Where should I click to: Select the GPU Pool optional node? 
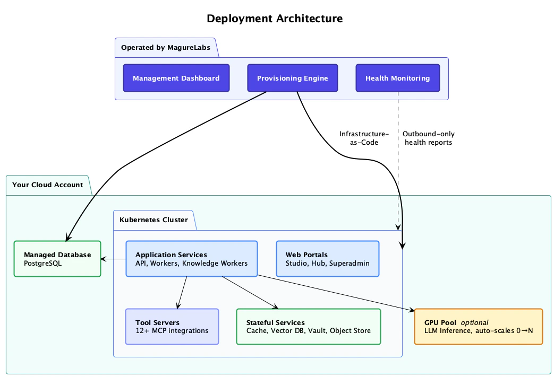pos(478,326)
